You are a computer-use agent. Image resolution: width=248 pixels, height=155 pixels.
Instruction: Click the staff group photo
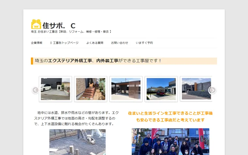pos(170,142)
